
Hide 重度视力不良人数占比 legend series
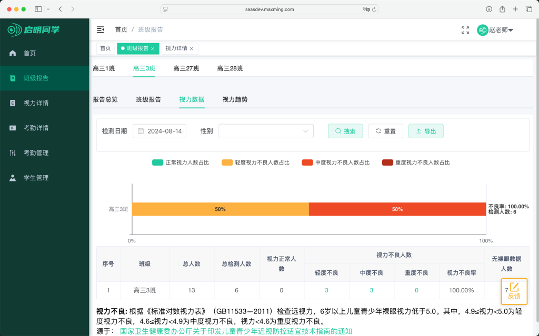416,162
